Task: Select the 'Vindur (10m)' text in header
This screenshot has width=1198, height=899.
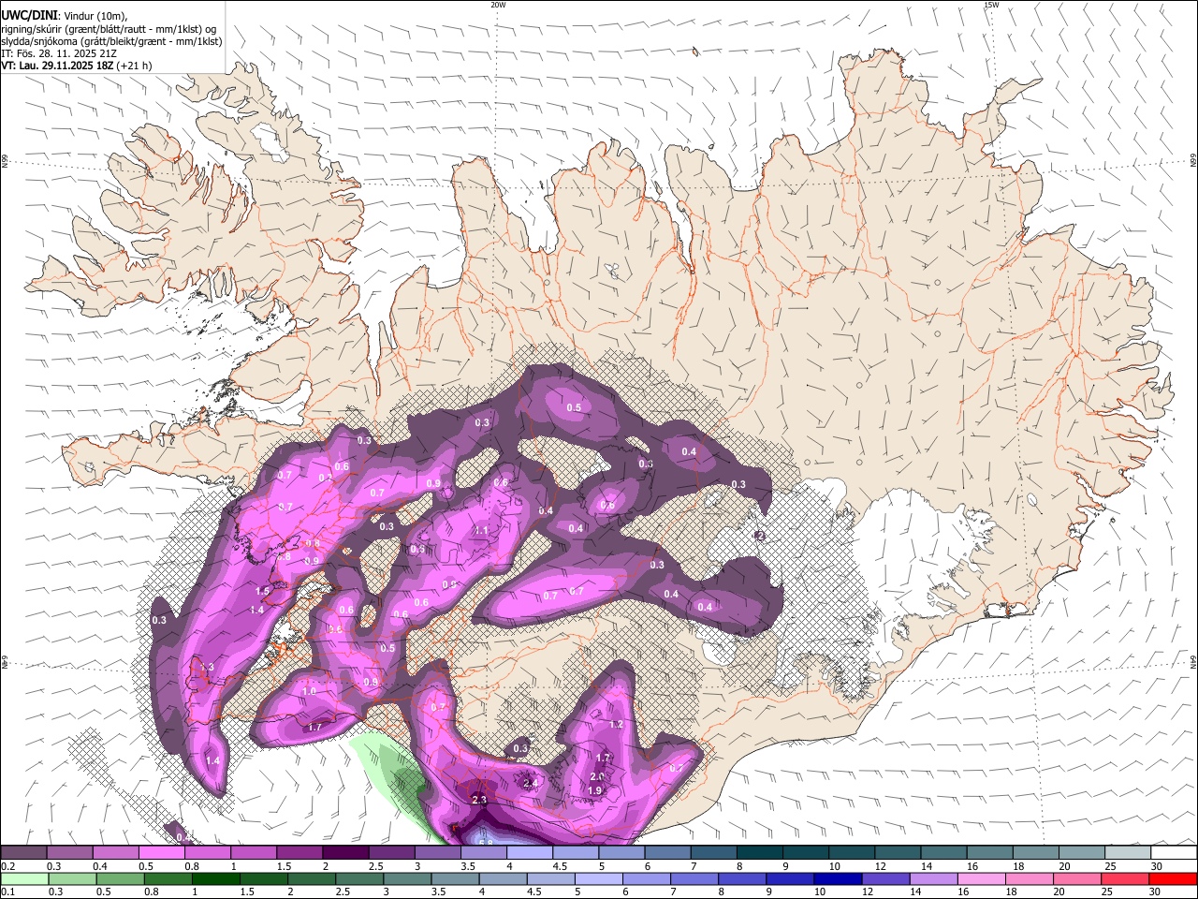Action: (95, 16)
